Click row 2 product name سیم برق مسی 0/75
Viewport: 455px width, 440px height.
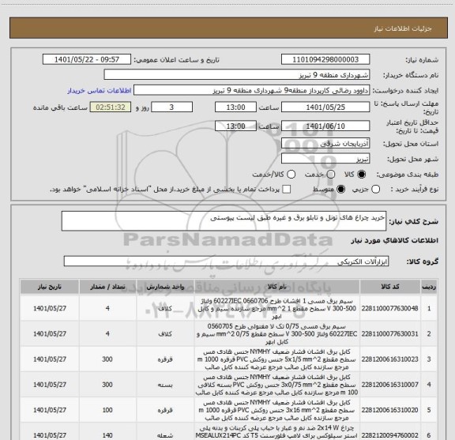pyautogui.click(x=277, y=334)
